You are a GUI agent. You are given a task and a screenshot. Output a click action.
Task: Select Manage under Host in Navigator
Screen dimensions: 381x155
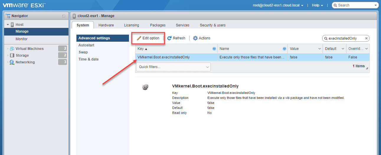[36, 31]
